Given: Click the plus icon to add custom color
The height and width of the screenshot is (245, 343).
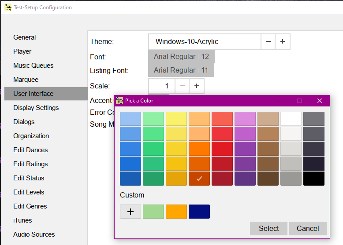Looking at the screenshot, I should [130, 212].
